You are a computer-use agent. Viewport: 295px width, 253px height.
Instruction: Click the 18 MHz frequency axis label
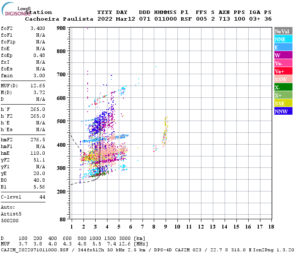(x=271, y=227)
